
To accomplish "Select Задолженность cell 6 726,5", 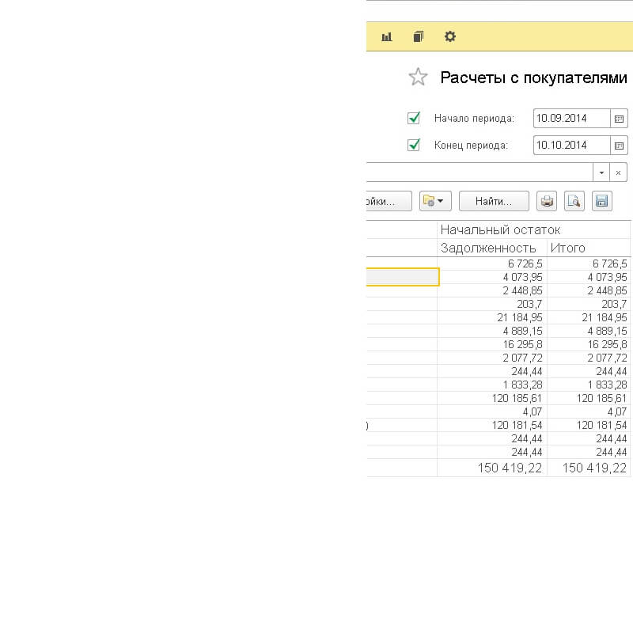I will tap(492, 263).
